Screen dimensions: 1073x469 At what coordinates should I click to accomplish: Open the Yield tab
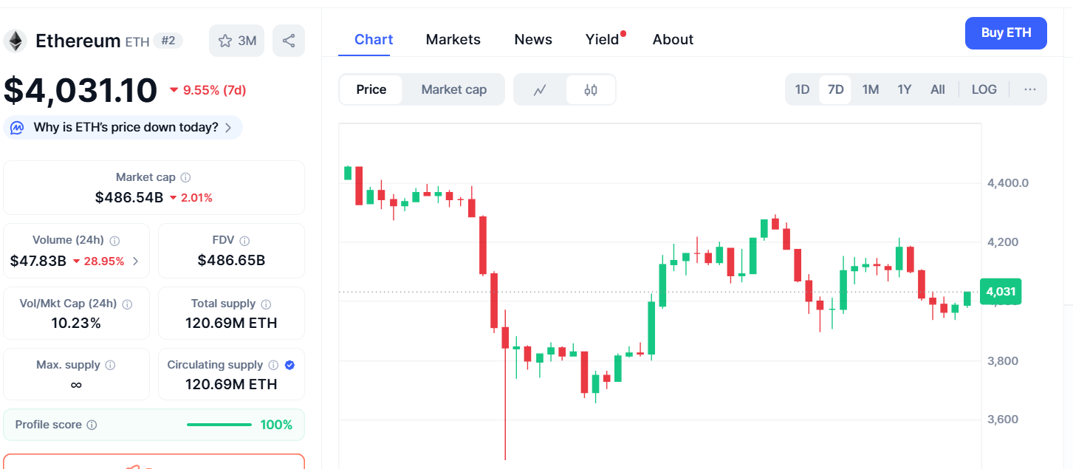coord(602,39)
